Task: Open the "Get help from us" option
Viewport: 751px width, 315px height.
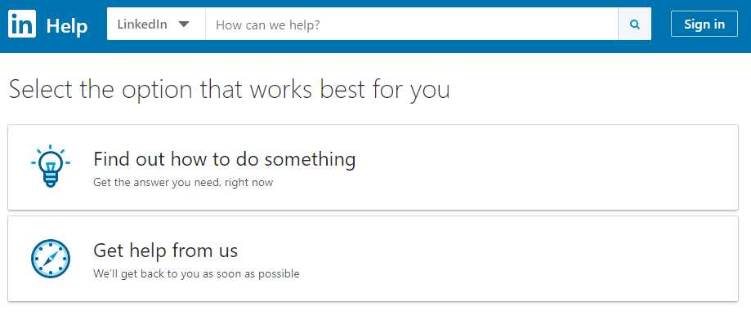Action: [x=165, y=250]
